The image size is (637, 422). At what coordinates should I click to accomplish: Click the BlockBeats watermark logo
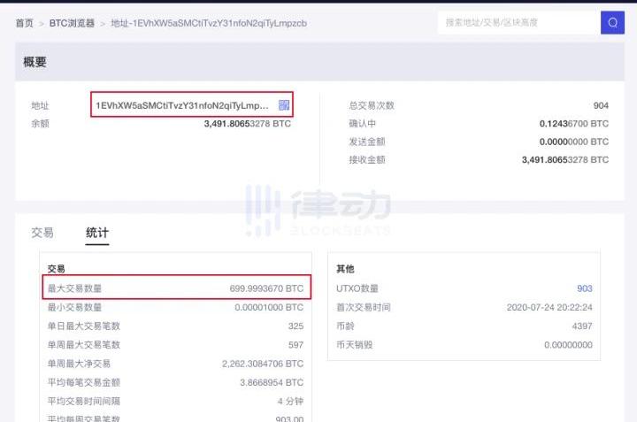tap(318, 211)
